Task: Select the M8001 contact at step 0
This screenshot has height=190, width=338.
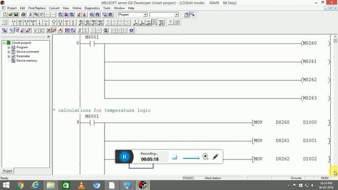Action: (x=92, y=43)
